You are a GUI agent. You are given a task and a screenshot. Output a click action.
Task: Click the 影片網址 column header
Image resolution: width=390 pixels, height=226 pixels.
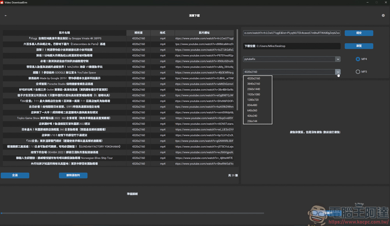pyautogui.click(x=204, y=33)
